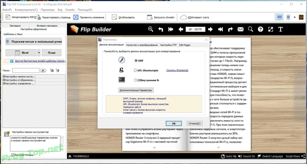Click the expand all tree icon
This screenshot has height=164, width=307.
(x=52, y=70)
